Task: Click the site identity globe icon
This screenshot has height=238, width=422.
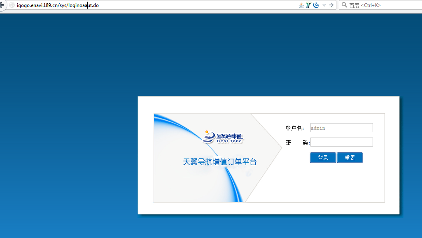Action: 12,5
